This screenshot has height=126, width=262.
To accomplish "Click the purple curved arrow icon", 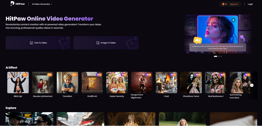I will click(242, 39).
